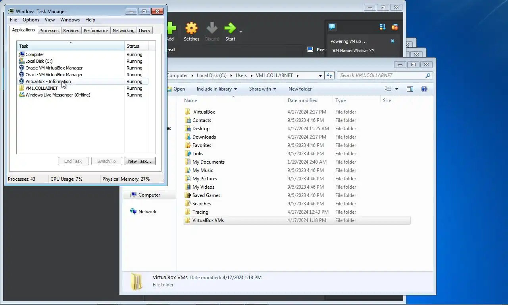Select the My Videos folder icon
The height and width of the screenshot is (305, 508).
(188, 187)
